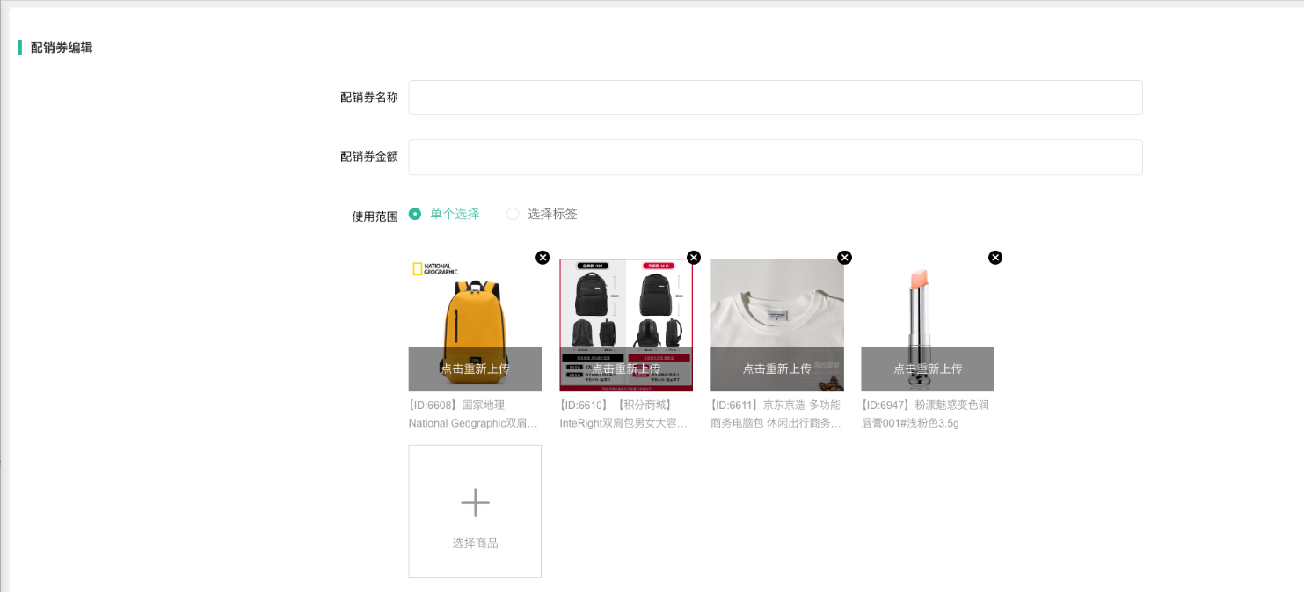Remove the InteRight backpack product ID:6610
Image resolution: width=1304 pixels, height=592 pixels.
point(694,258)
